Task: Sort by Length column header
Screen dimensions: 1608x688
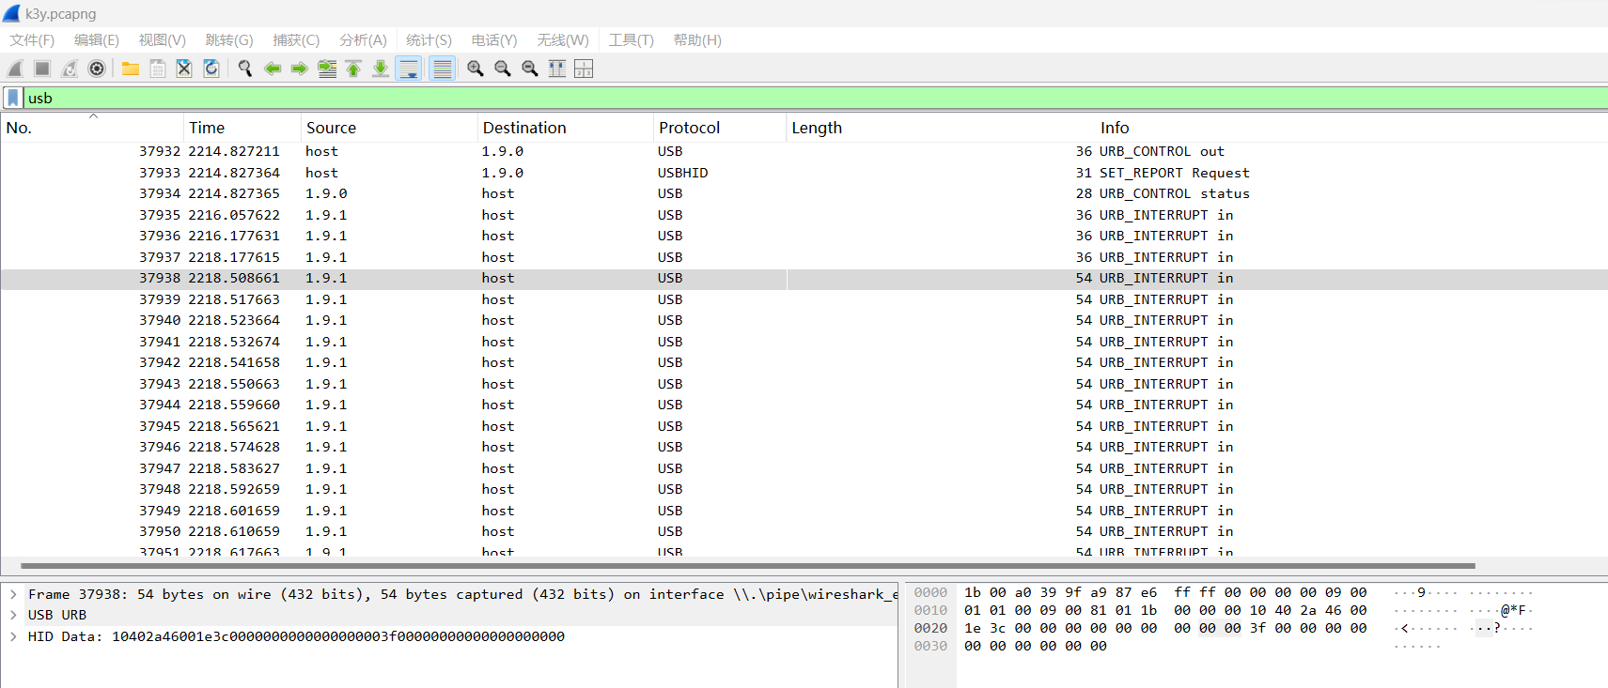Action: point(940,128)
